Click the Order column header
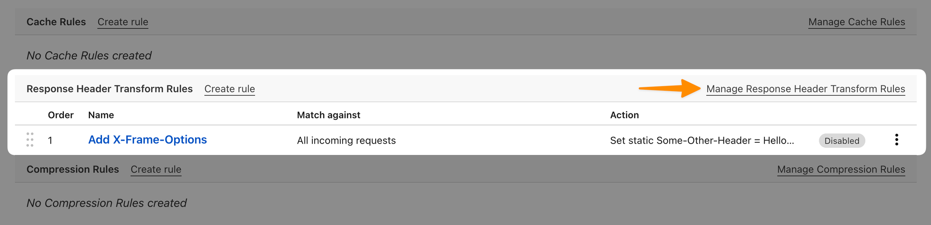The height and width of the screenshot is (225, 931). 61,115
